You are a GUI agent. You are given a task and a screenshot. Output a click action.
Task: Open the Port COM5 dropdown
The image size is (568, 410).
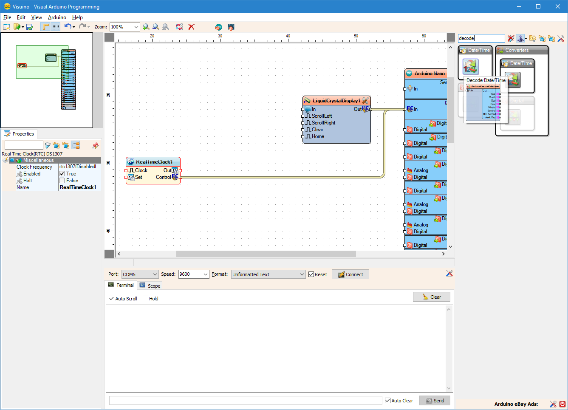[140, 274]
